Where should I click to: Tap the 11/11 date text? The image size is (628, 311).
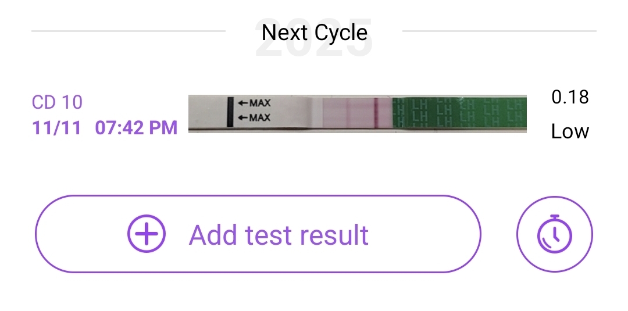pyautogui.click(x=56, y=127)
